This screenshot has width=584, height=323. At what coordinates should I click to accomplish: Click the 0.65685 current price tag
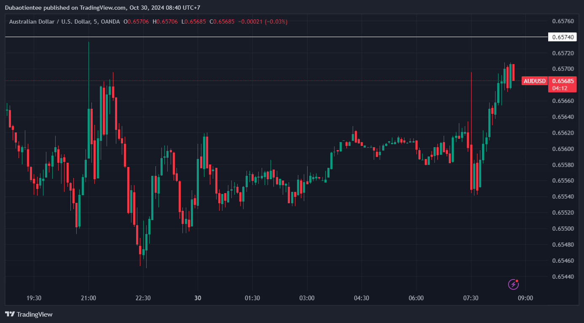[x=563, y=81]
